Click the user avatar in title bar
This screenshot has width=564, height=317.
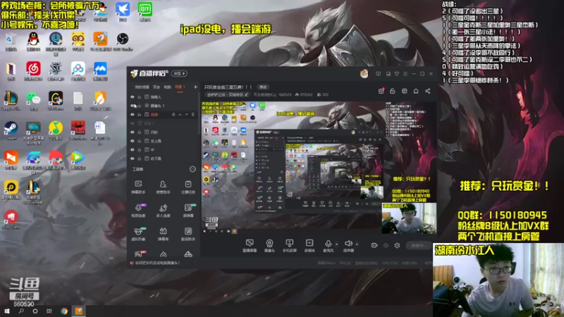[x=364, y=74]
